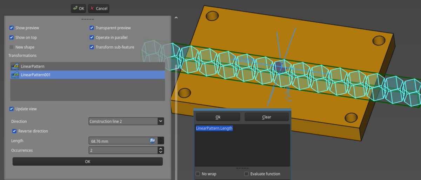This screenshot has height=180, width=421.
Task: Uncheck Reverse direction
Action: (14, 131)
